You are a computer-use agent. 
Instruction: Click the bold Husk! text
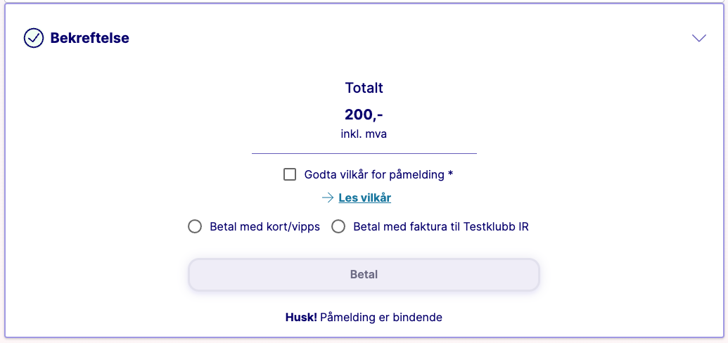(x=301, y=318)
